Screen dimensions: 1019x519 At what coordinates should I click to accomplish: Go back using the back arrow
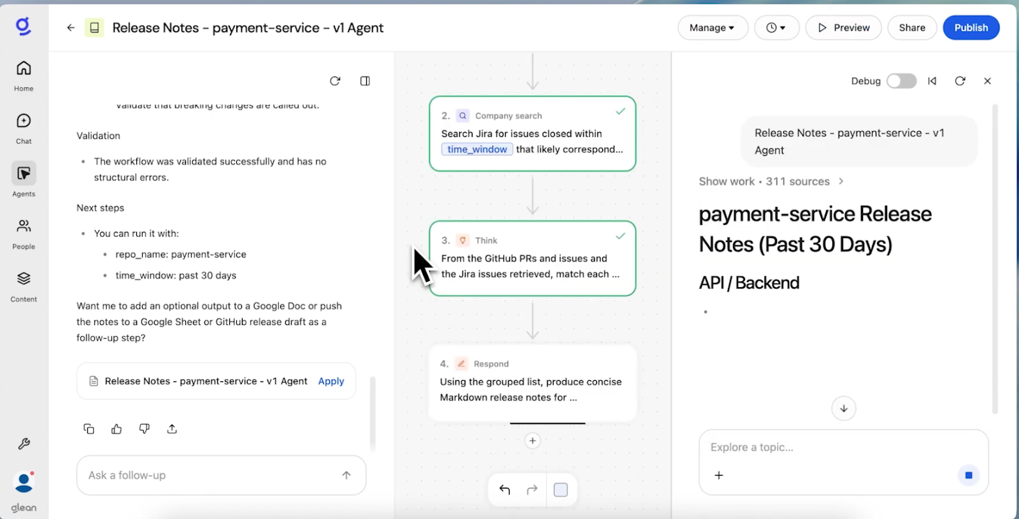point(71,28)
